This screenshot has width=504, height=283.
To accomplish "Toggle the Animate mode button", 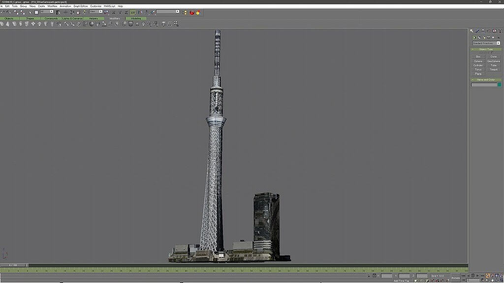I will click(456, 278).
